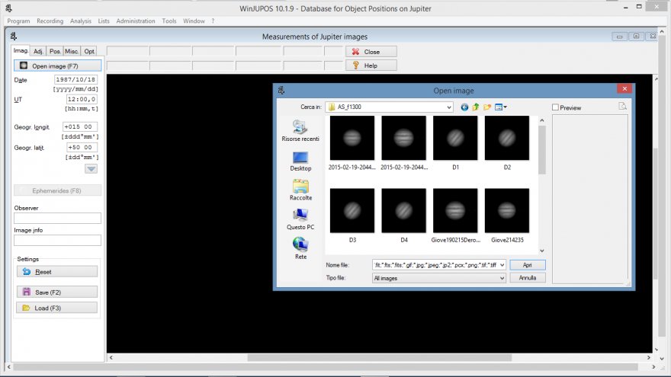Open Desktop in the places bar
This screenshot has height=377, width=671.
(x=300, y=161)
